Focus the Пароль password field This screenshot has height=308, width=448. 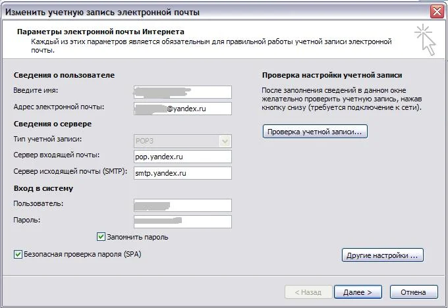click(182, 221)
